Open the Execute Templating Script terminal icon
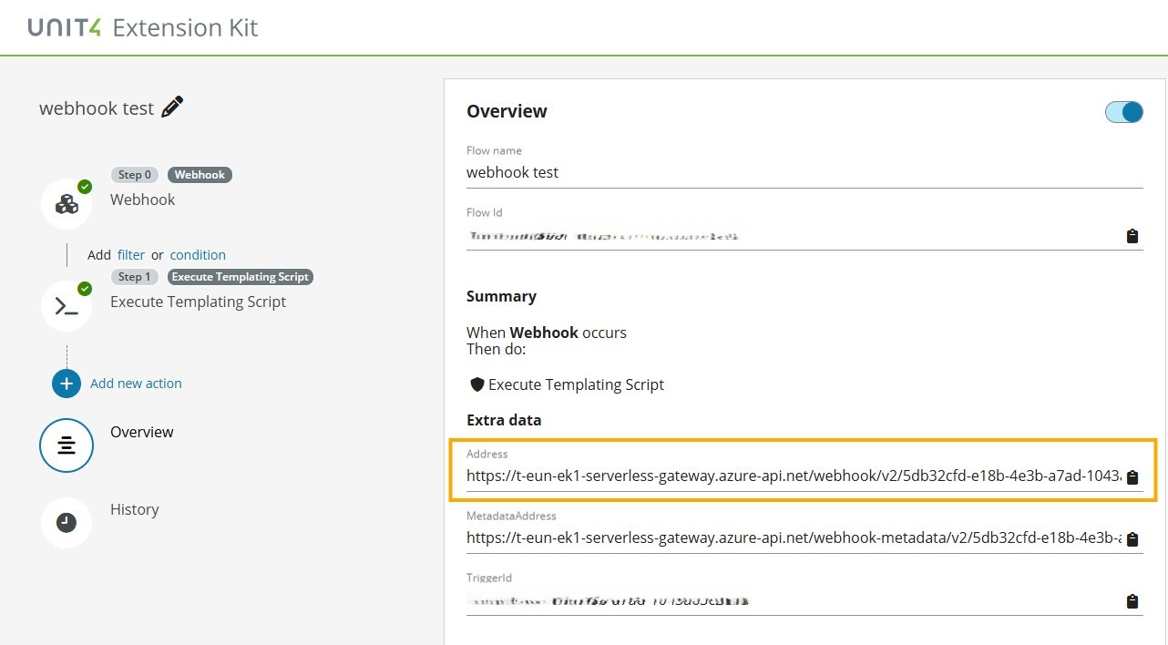Viewport: 1168px width, 645px height. (66, 306)
